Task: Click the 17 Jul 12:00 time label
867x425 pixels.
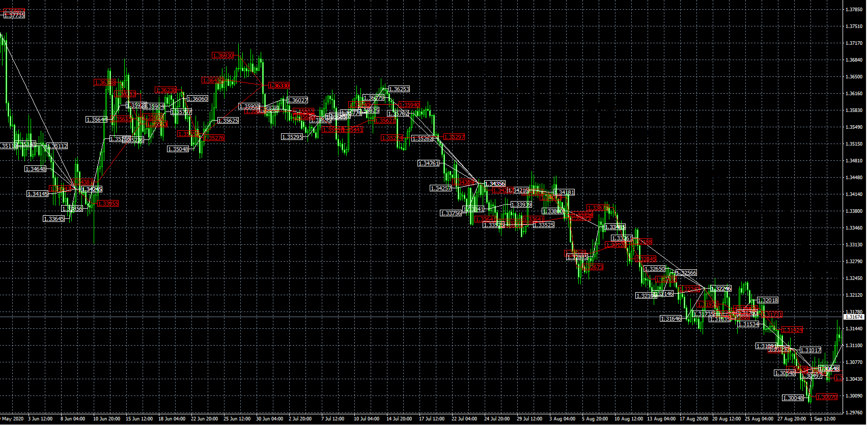Action: click(x=432, y=419)
